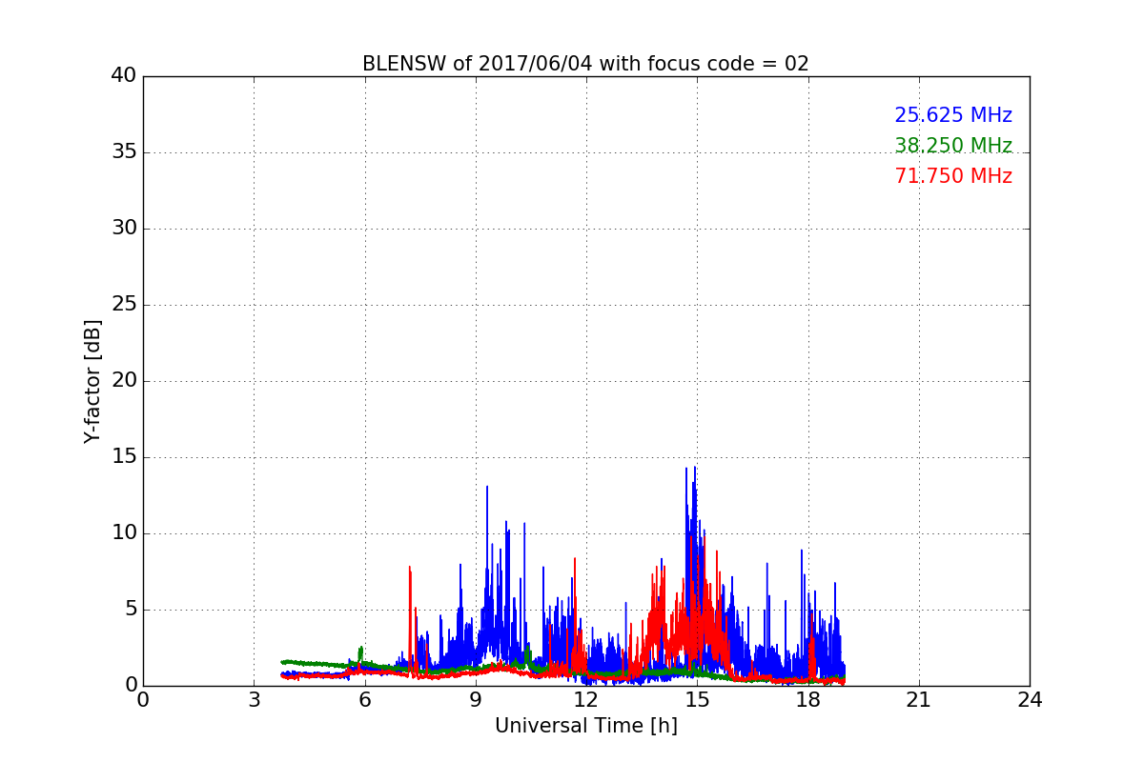
Task: Click the y-axis tick label 30
Action: [124, 229]
